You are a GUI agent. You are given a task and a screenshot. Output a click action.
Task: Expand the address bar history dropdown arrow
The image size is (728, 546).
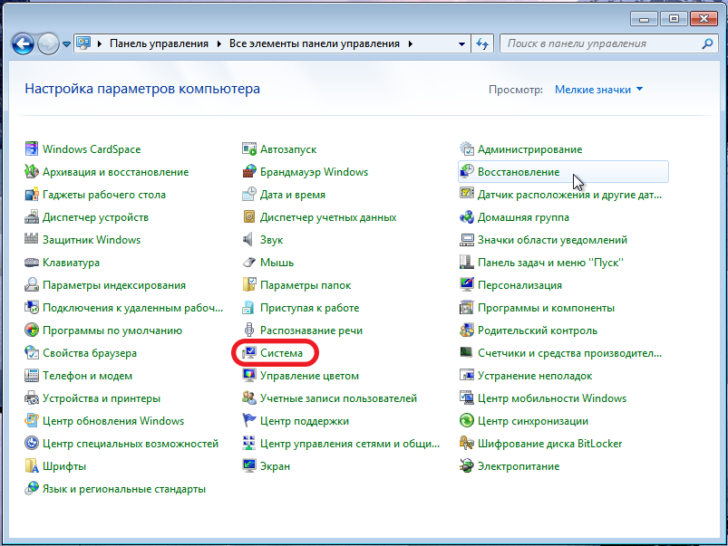click(462, 44)
